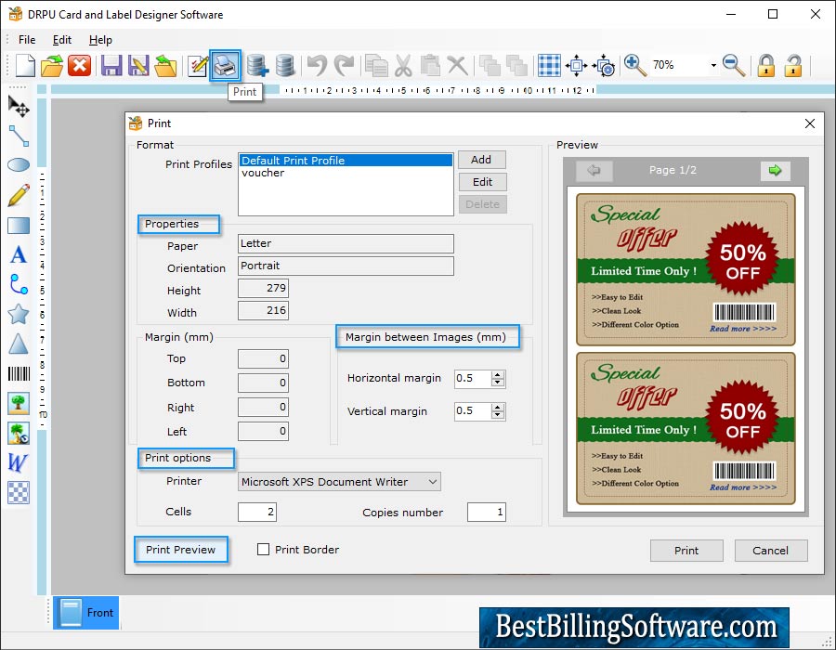Viewport: 836px width, 650px height.
Task: Select the insert picture tree icon
Action: 19,403
